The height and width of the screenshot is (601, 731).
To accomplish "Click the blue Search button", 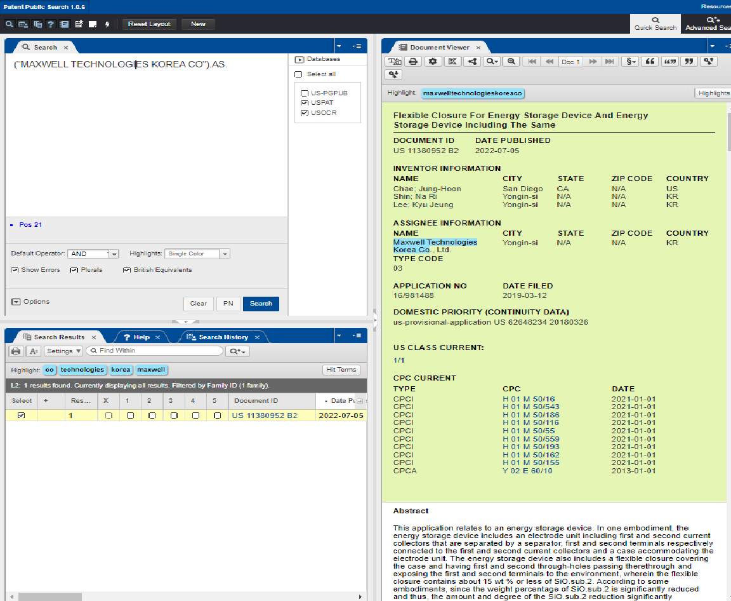I will pyautogui.click(x=261, y=304).
